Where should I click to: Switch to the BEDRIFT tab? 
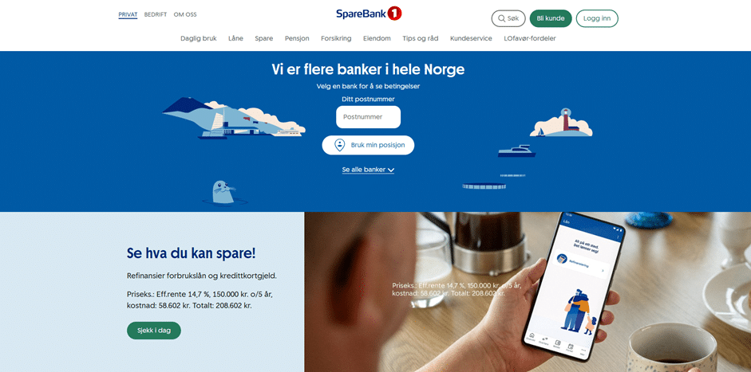click(x=156, y=15)
